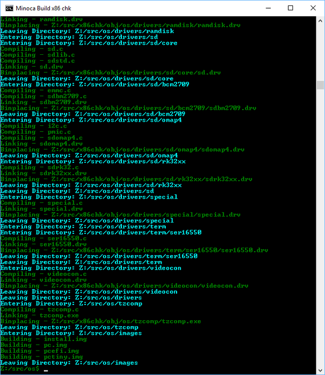Click the 'Compiling - emmc.c' line
Image resolution: width=325 pixels, height=375 pixels.
[31, 90]
